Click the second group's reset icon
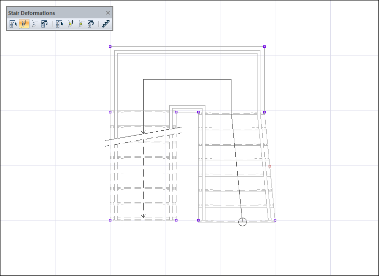 [x=91, y=24]
